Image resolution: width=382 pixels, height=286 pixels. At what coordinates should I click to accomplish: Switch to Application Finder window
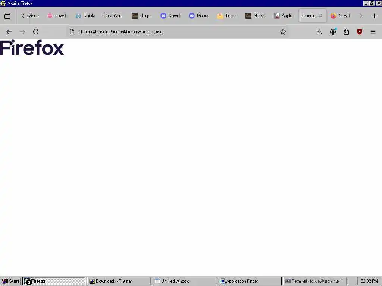click(250, 281)
